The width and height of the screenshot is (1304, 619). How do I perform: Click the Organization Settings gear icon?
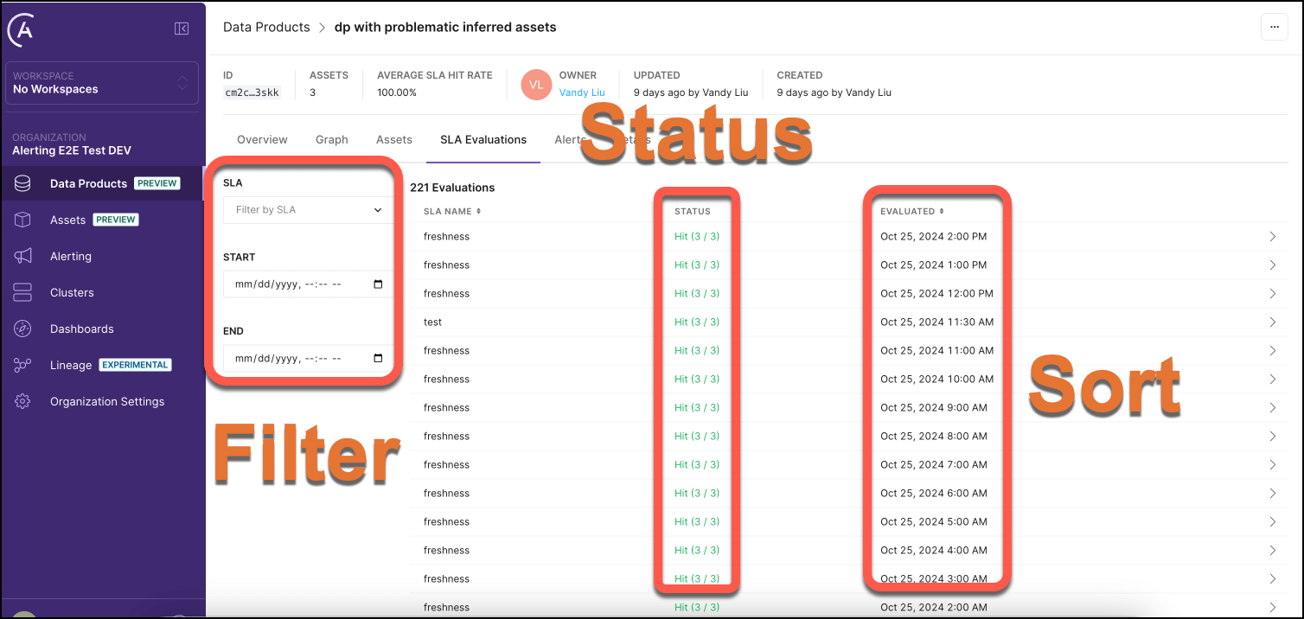23,401
